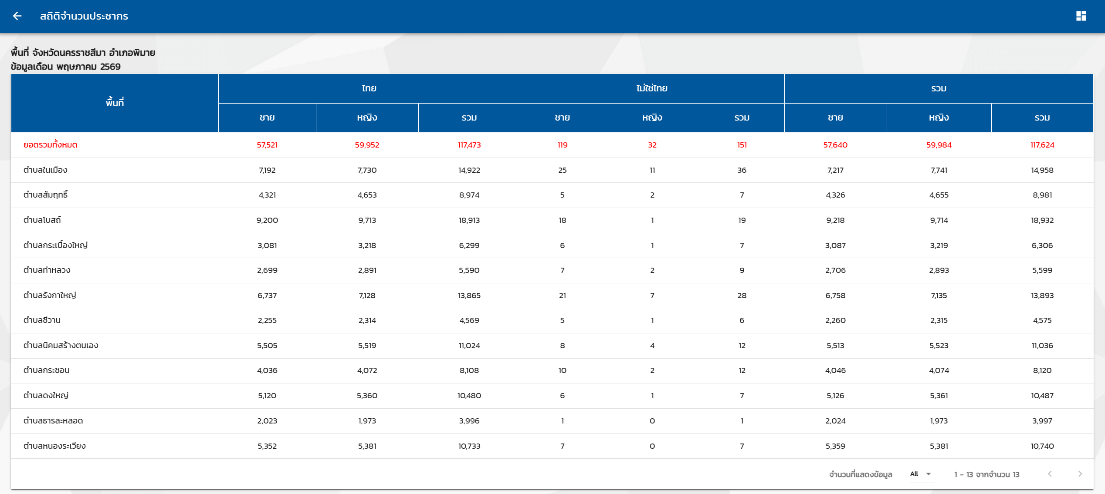Select the ตำบลกระเบื้องใหญ่ row

pyautogui.click(x=552, y=245)
